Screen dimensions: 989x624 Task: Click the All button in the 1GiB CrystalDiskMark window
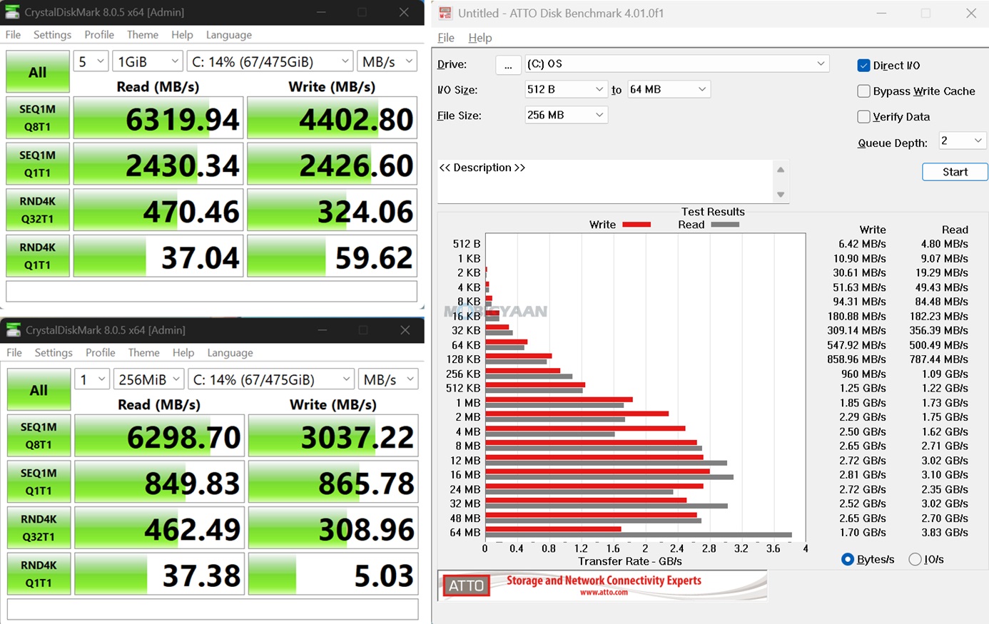(x=38, y=72)
